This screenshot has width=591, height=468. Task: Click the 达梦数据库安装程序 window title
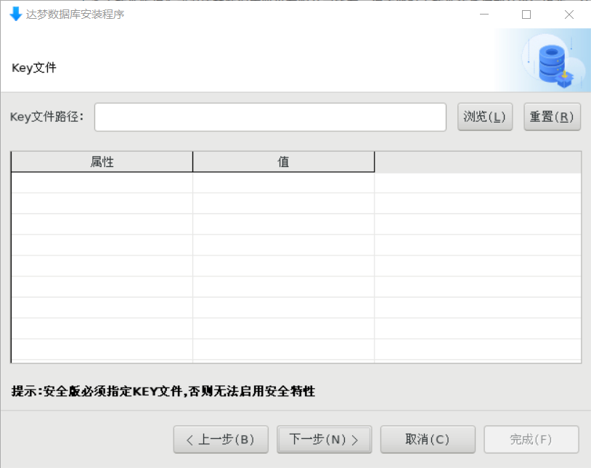pyautogui.click(x=75, y=15)
